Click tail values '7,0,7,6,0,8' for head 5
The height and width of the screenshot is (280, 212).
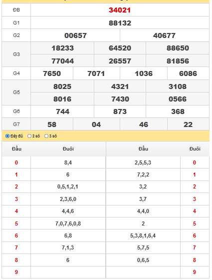68,223
